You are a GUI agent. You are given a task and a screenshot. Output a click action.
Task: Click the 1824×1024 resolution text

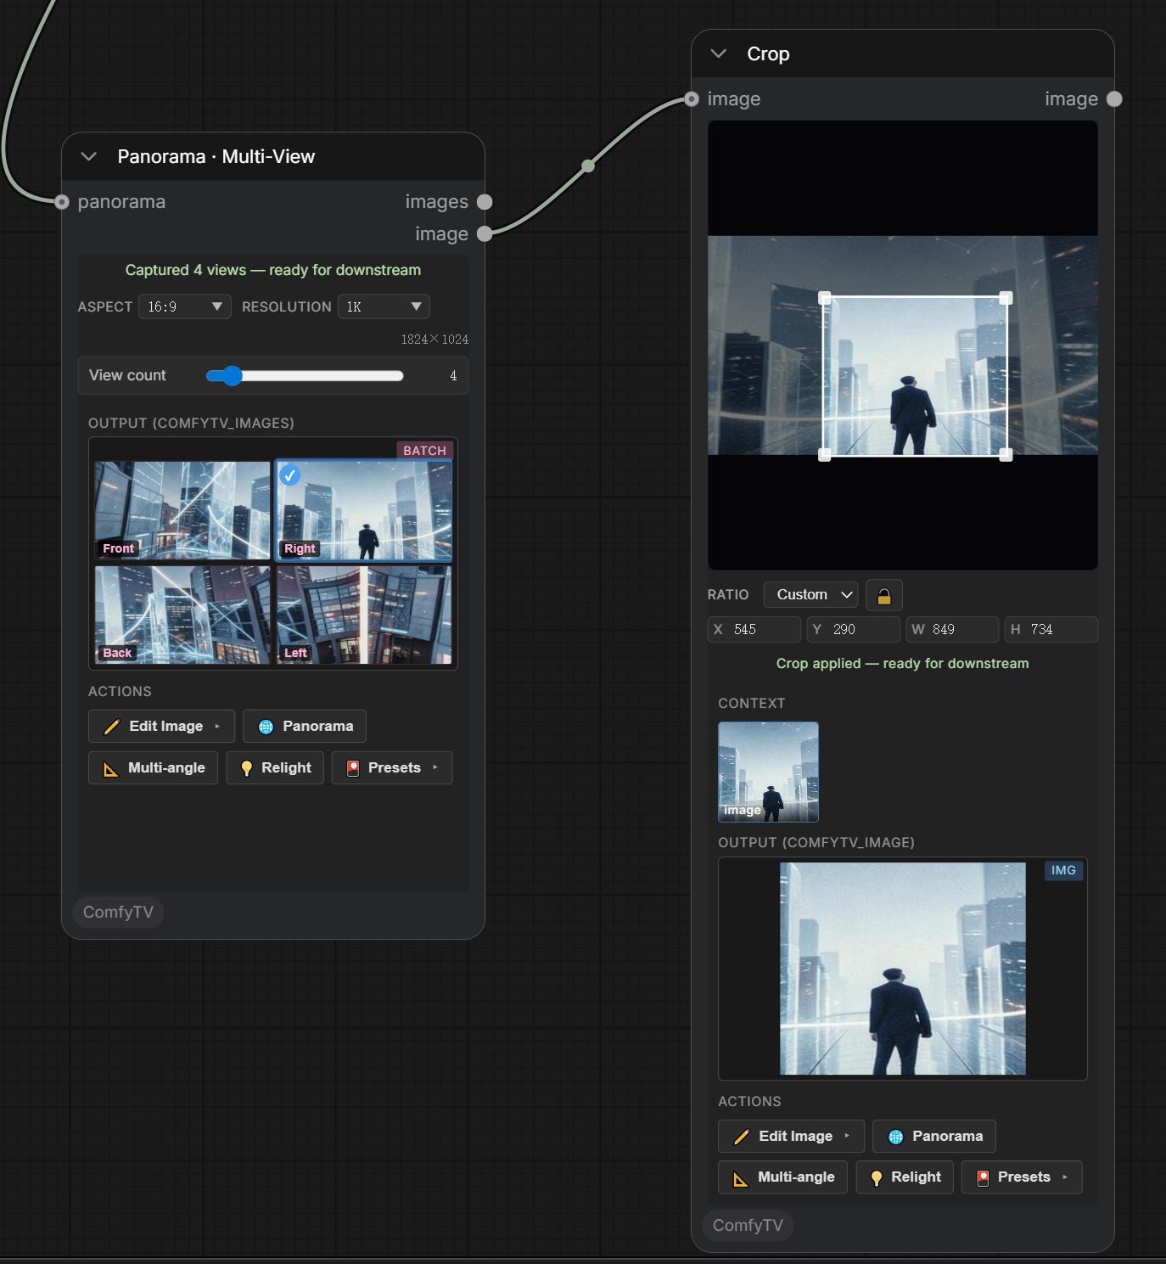434,340
